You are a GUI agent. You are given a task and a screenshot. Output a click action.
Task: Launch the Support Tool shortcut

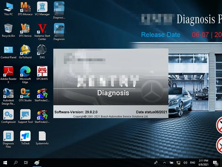click(25, 115)
